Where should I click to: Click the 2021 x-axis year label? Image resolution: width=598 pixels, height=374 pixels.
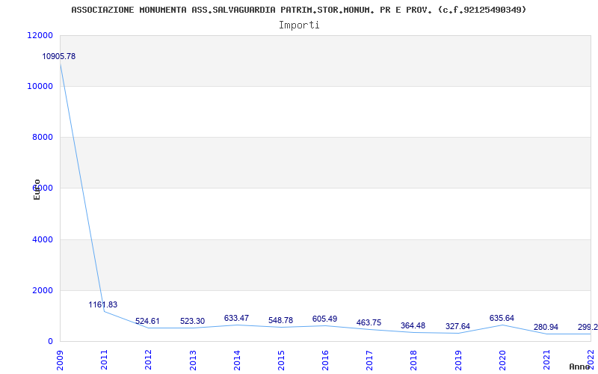(546, 360)
